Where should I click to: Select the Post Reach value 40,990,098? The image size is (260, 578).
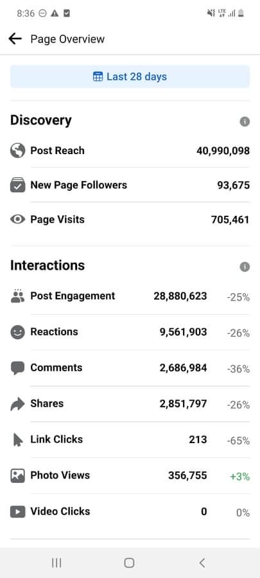point(223,151)
